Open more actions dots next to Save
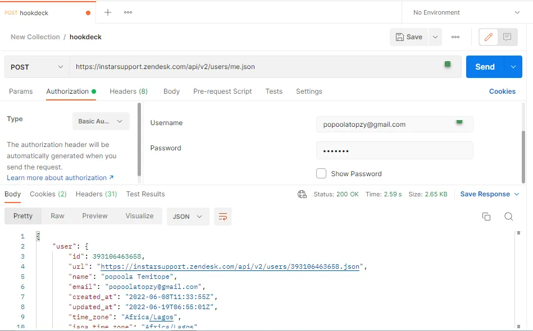Viewport: 533px width, 331px height. [455, 37]
